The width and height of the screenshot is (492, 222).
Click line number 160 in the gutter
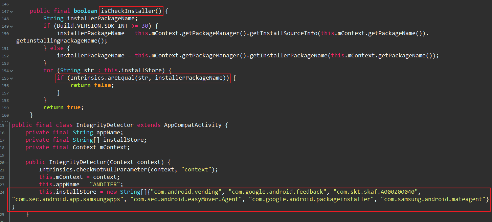(5, 115)
